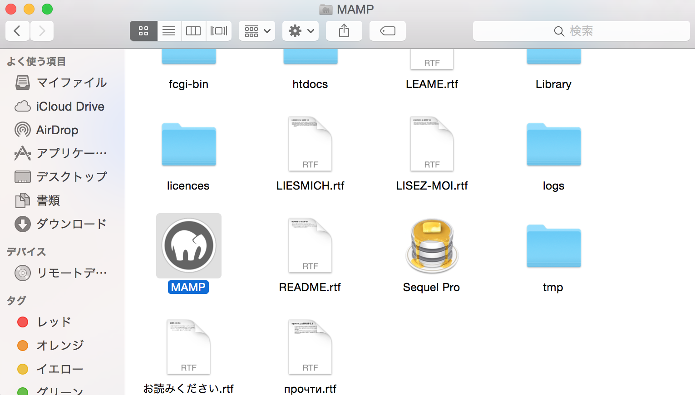This screenshot has height=395, width=695.
Task: Select the LISEZ-MOI.rtf document
Action: (x=432, y=145)
